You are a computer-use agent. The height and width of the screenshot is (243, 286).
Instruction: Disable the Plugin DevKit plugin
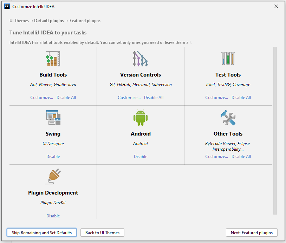tap(53, 216)
